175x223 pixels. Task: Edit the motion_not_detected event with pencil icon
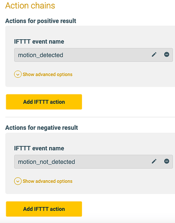point(154,161)
